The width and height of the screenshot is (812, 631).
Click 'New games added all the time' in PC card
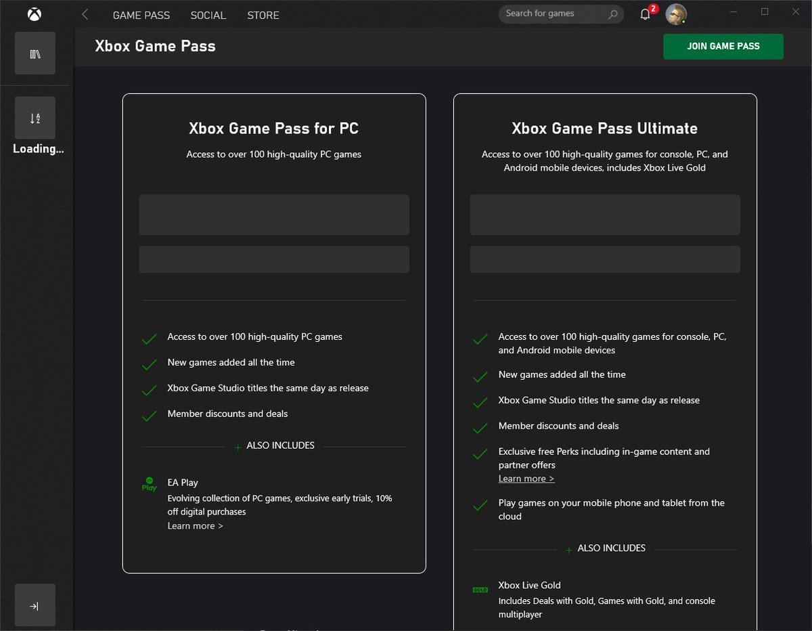click(231, 362)
